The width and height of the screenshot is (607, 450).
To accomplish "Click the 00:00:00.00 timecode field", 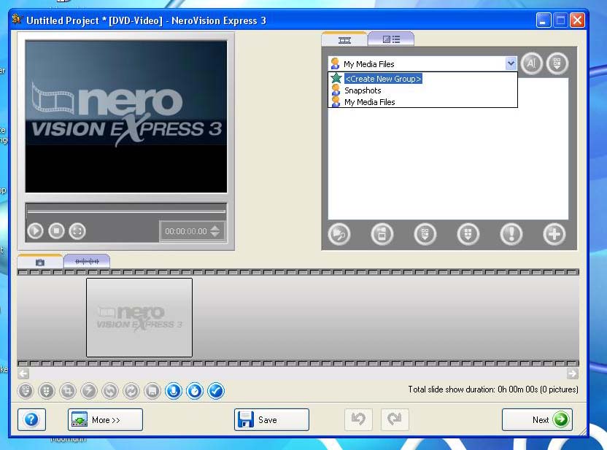I will [x=186, y=231].
